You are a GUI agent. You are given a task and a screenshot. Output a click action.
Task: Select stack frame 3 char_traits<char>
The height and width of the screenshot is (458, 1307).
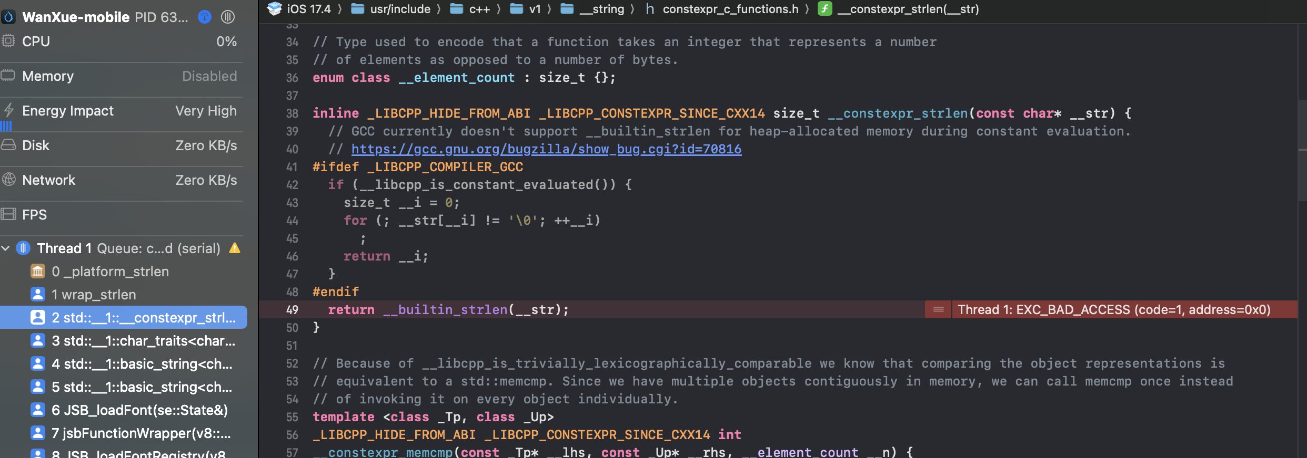pos(123,341)
